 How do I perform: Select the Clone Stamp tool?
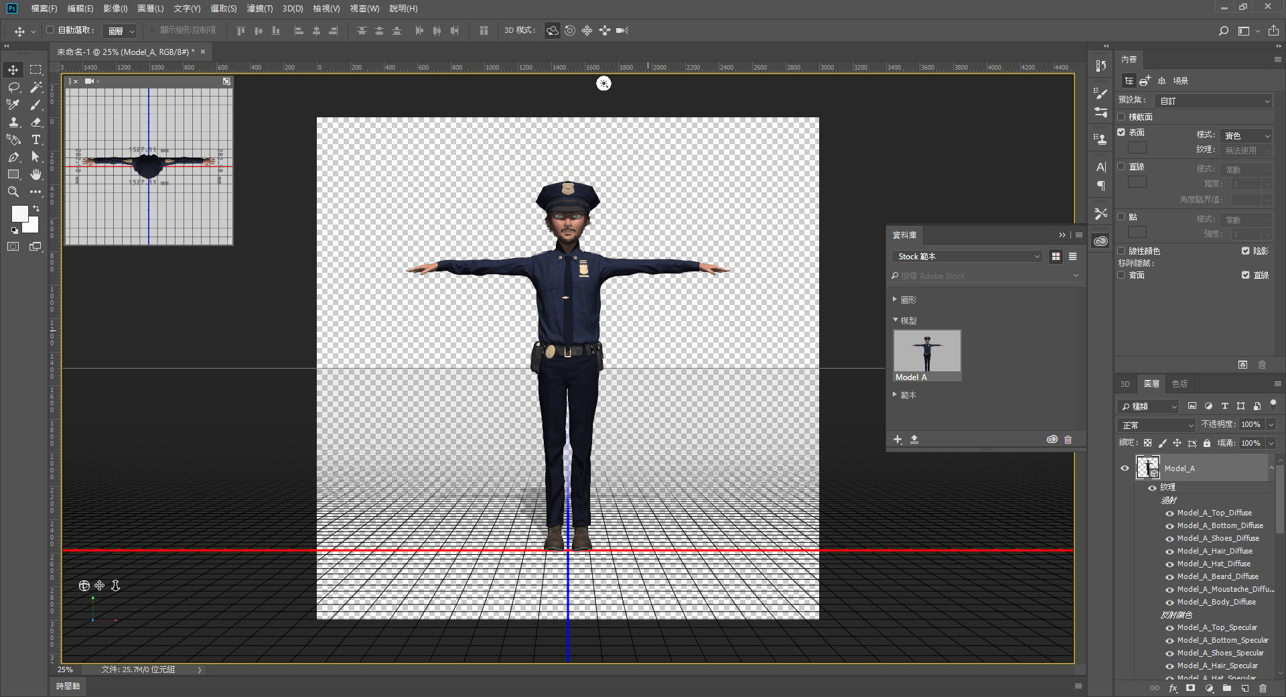click(x=13, y=122)
